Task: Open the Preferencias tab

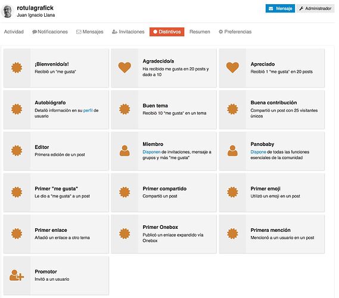Action: (x=235, y=32)
